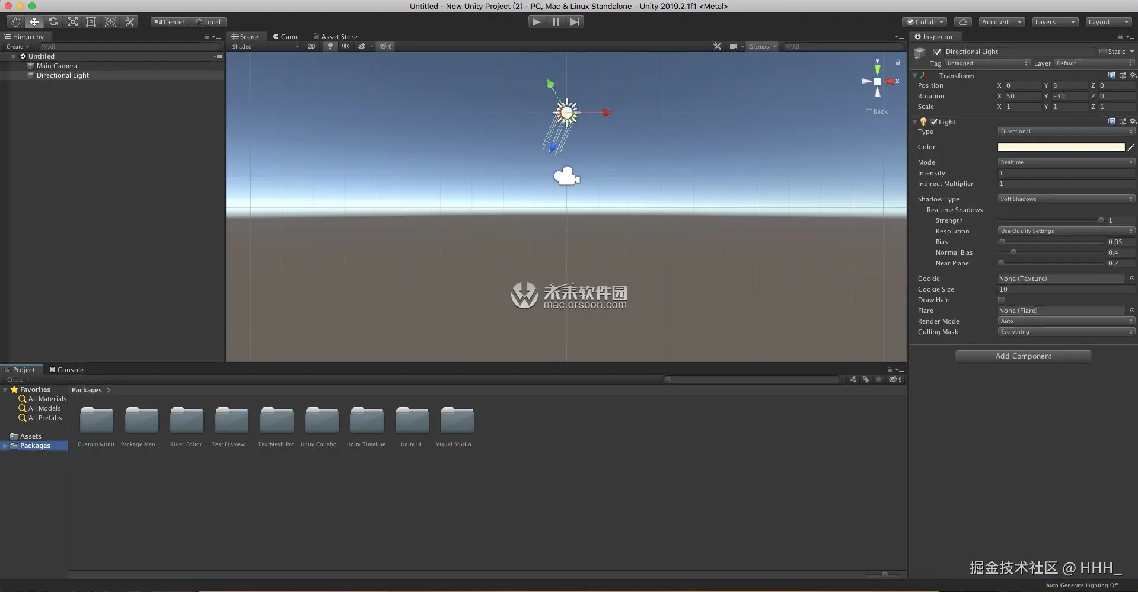Open the Layout dropdown
This screenshot has width=1138, height=592.
pos(1108,22)
